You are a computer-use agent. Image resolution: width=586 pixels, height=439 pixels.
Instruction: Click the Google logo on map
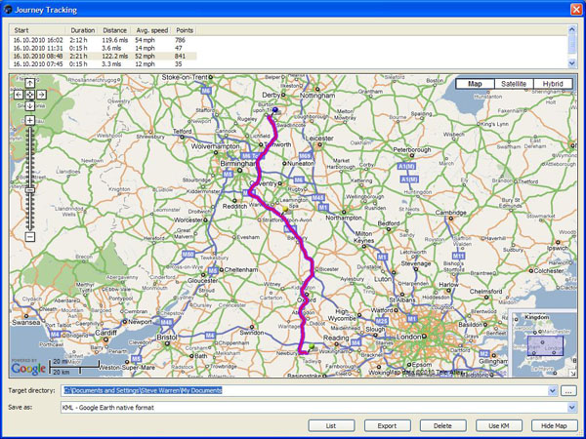click(28, 369)
